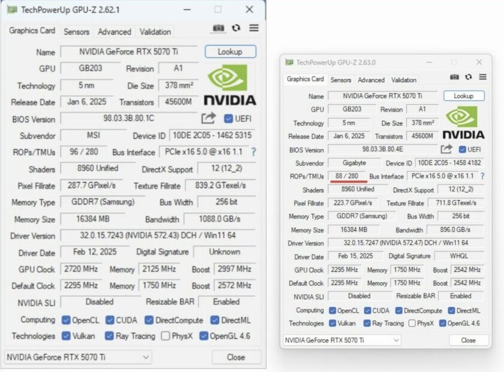Click the BIOS export arrow icon in GPU-Z 2.63.0
This screenshot has height=372, width=504.
coord(446,149)
